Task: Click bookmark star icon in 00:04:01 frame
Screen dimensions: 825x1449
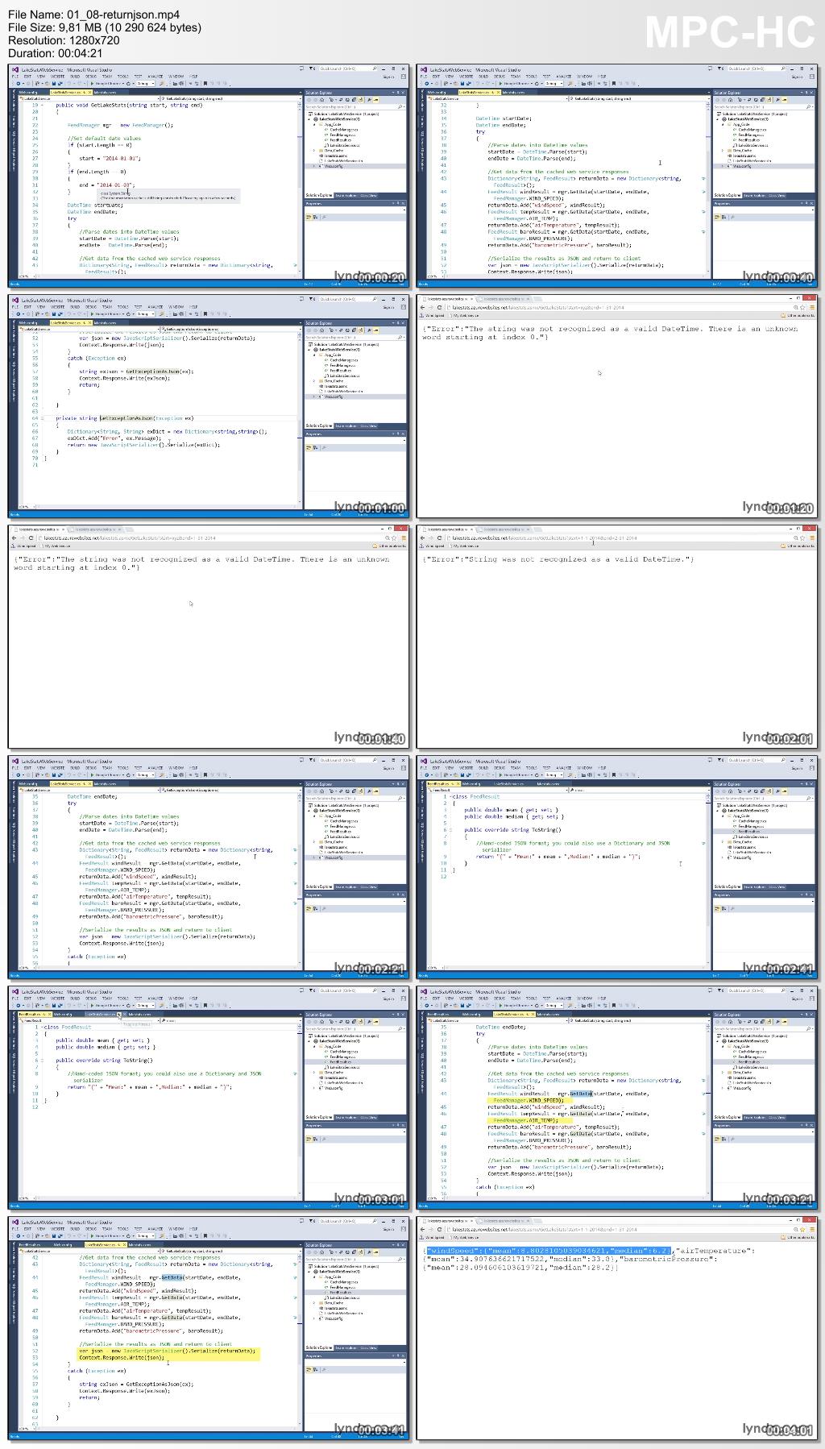Action: [803, 1230]
